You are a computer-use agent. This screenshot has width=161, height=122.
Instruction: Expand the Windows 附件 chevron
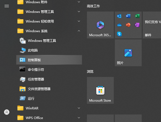[79, 2]
